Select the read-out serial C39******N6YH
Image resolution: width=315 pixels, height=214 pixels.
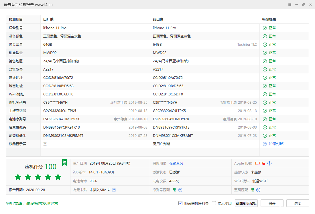(165, 103)
